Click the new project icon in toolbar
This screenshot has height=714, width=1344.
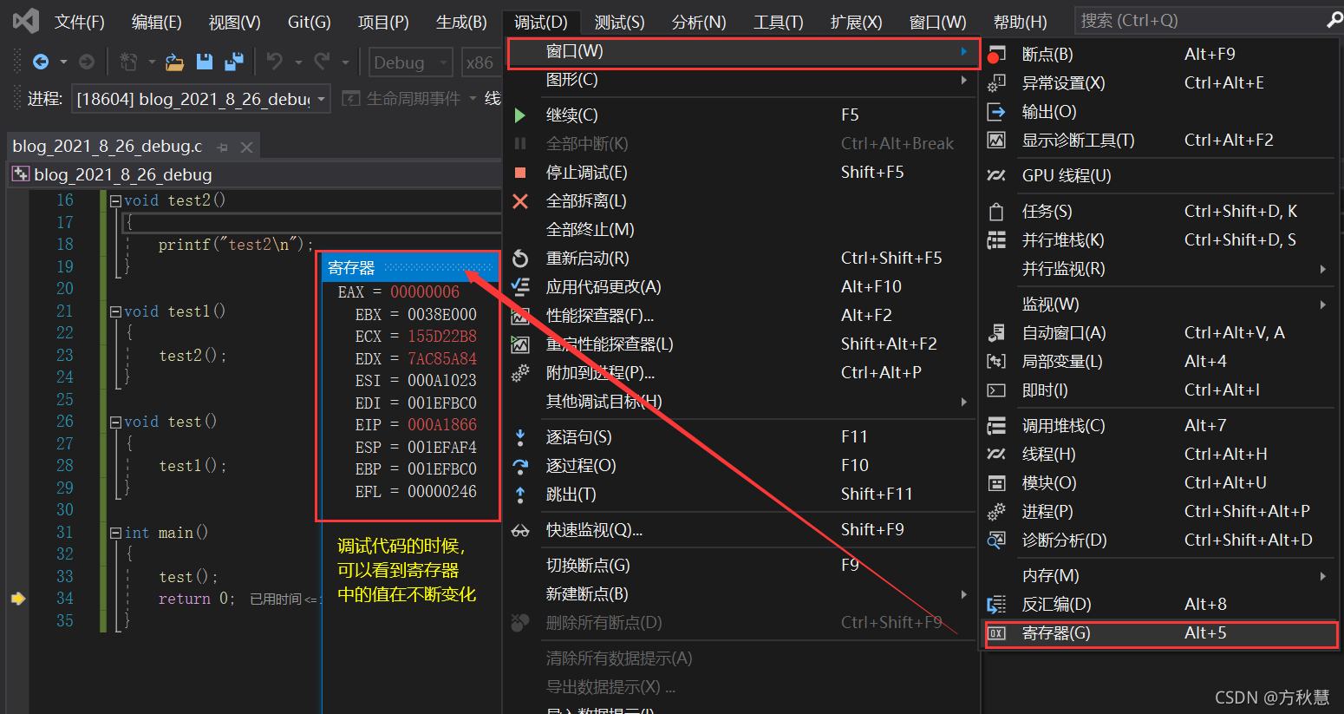[x=128, y=62]
